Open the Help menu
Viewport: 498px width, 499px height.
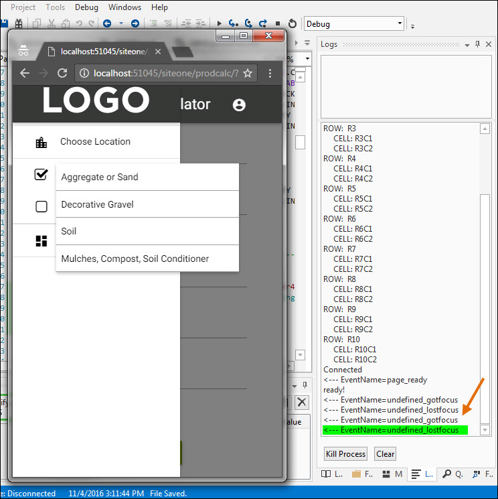click(x=159, y=7)
